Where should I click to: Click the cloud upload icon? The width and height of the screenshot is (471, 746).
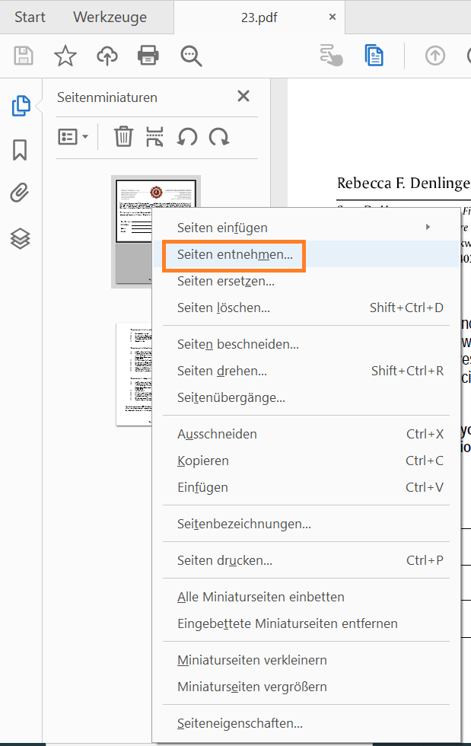[107, 56]
